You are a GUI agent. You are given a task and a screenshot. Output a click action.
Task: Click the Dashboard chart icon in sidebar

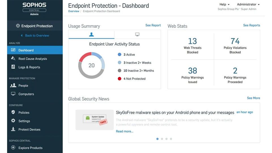point(13,50)
